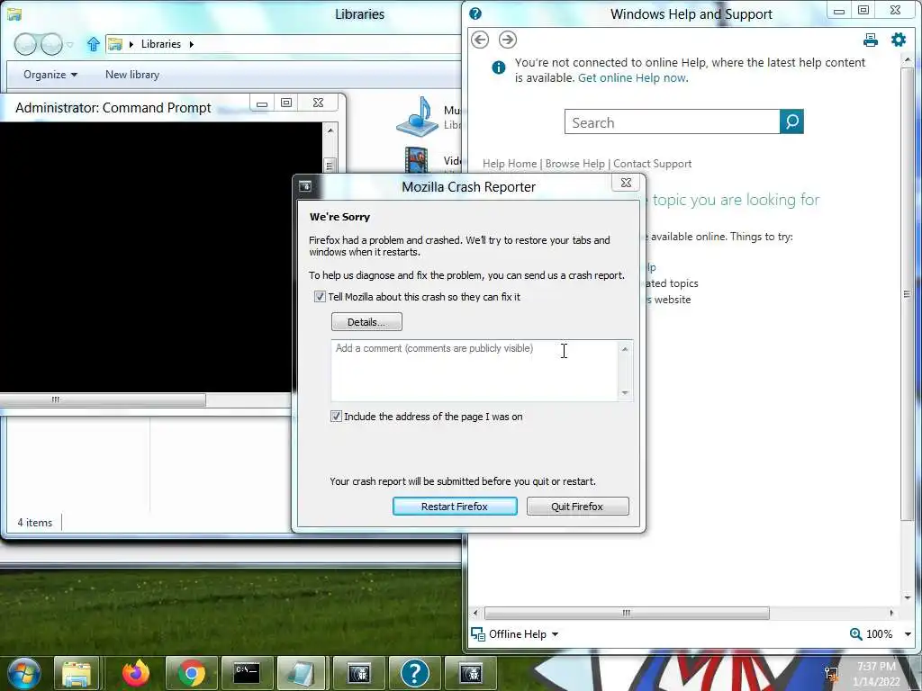The height and width of the screenshot is (691, 922).
Task: Launch Firefox from the taskbar
Action: (x=136, y=673)
